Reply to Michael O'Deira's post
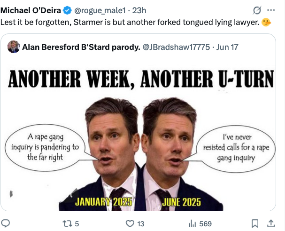The width and height of the screenshot is (285, 231). (x=6, y=223)
